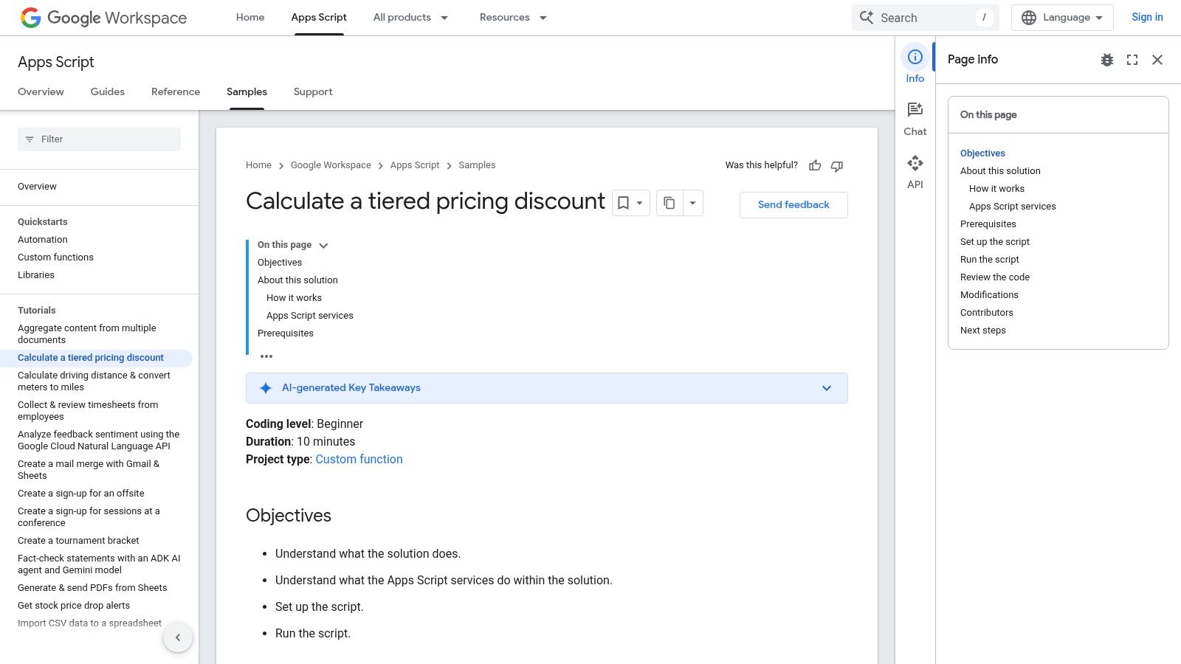Collapse the On this page outline
Screen dimensions: 1181x664
click(x=323, y=245)
